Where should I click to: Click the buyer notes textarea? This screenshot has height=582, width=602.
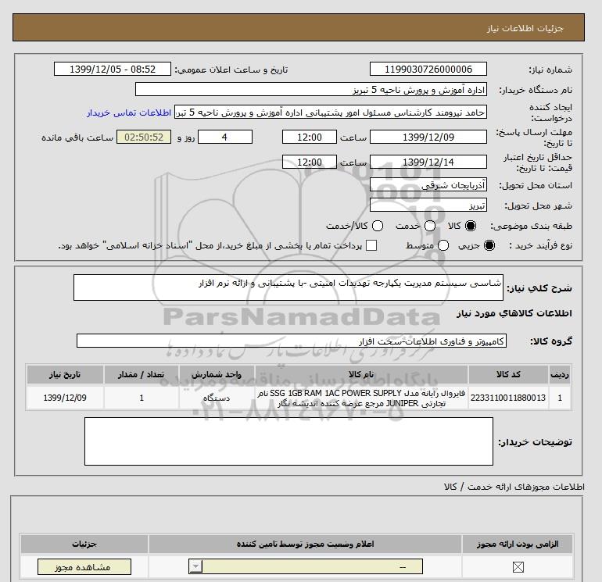click(288, 441)
